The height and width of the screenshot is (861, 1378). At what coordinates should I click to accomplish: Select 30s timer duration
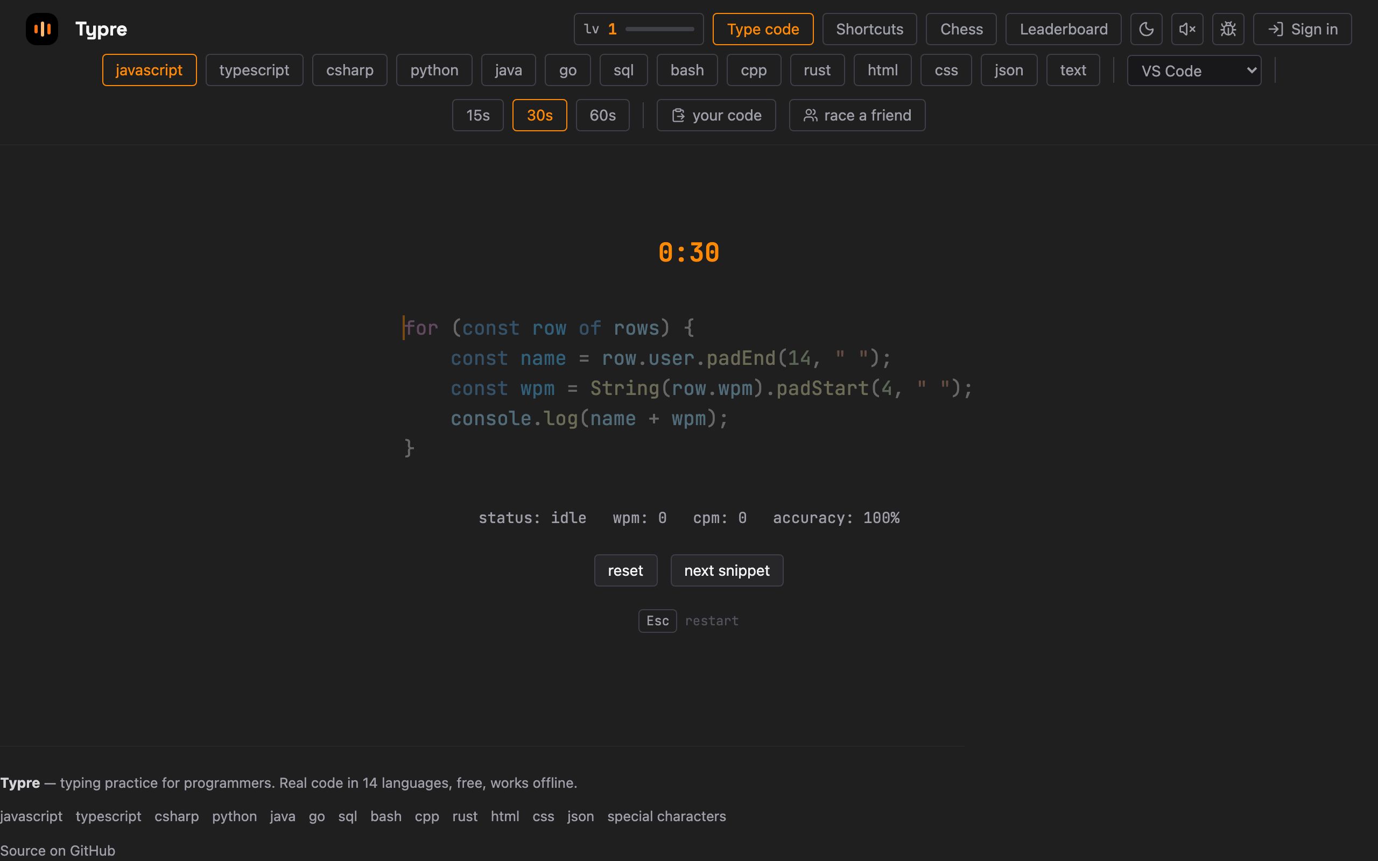540,115
